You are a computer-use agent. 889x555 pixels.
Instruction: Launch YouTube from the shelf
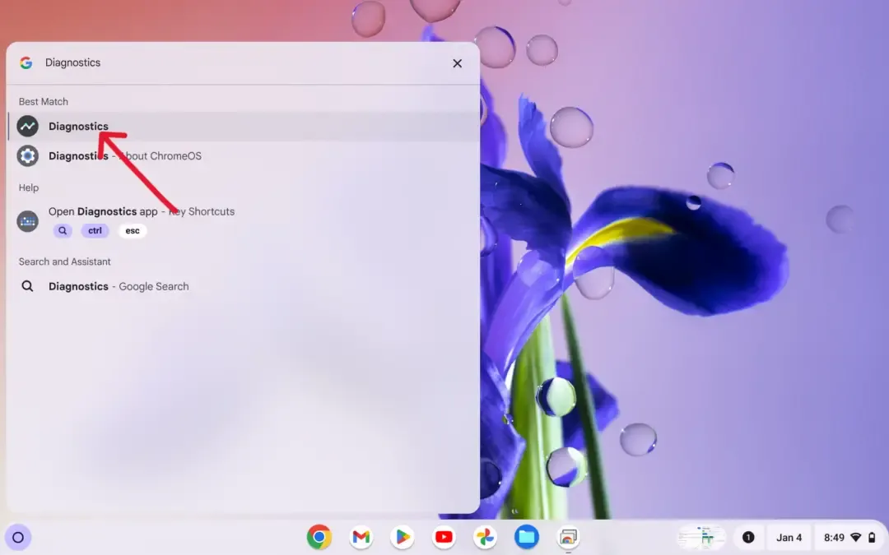tap(444, 537)
